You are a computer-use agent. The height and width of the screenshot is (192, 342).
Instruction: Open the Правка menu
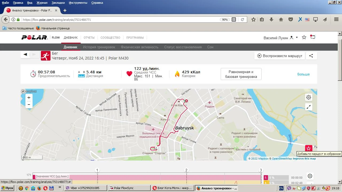(18, 3)
